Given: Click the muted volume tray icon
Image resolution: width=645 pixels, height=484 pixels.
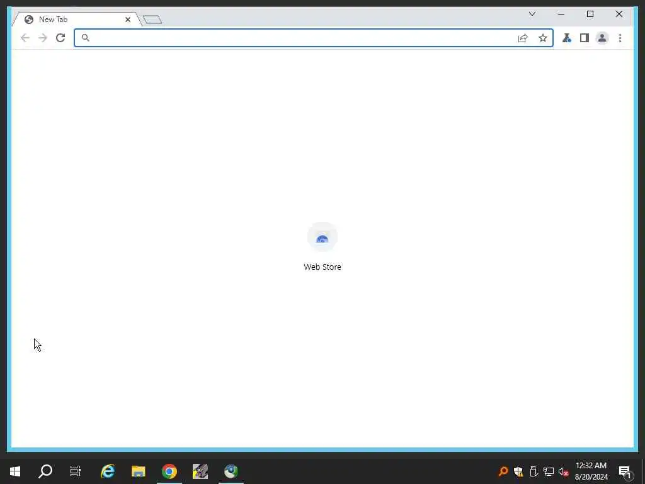Looking at the screenshot, I should pos(564,471).
